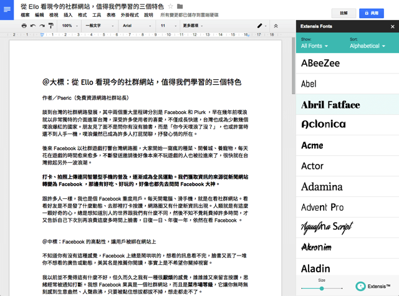The width and height of the screenshot is (399, 296).
Task: Apply the Aclonica font
Action: pyautogui.click(x=347, y=125)
